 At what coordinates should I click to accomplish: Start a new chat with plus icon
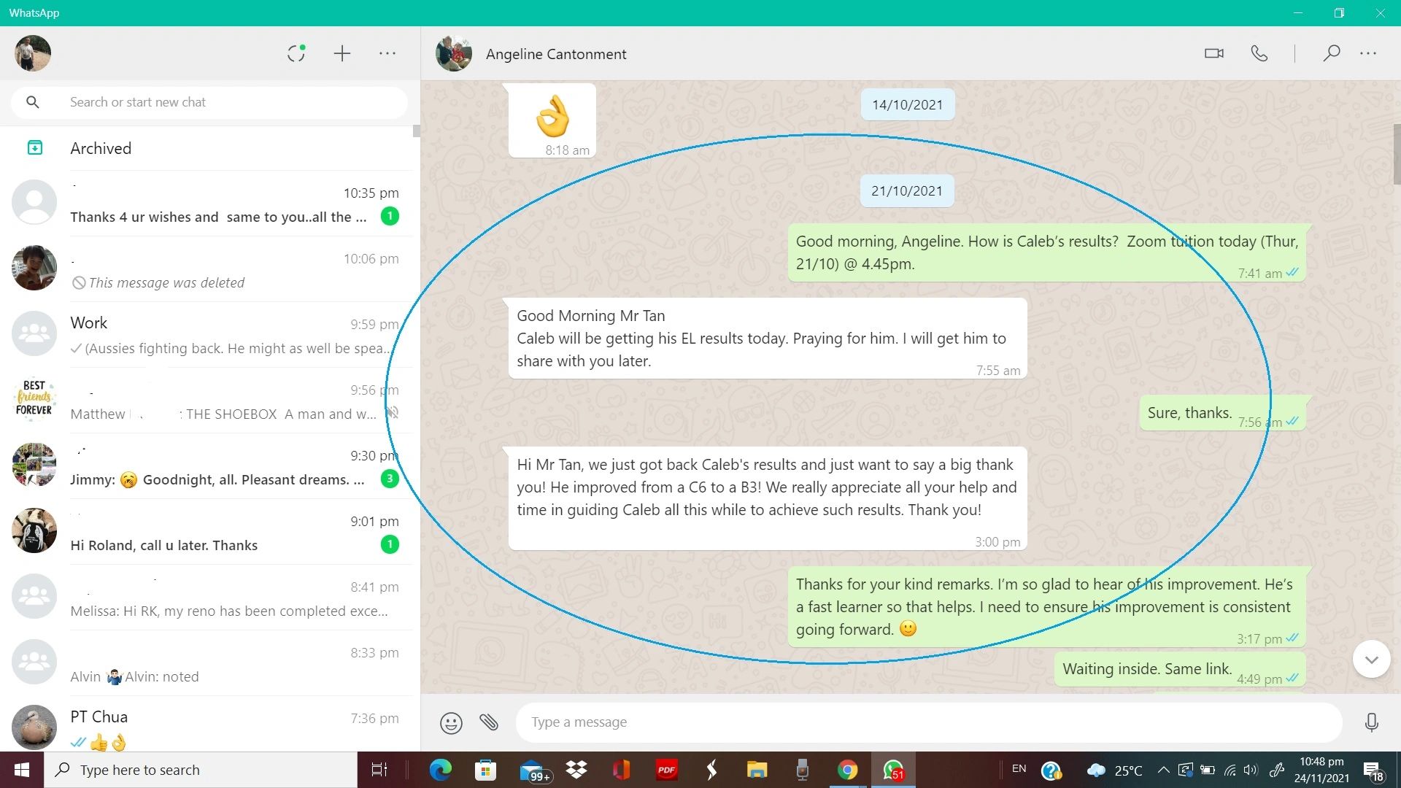341,53
